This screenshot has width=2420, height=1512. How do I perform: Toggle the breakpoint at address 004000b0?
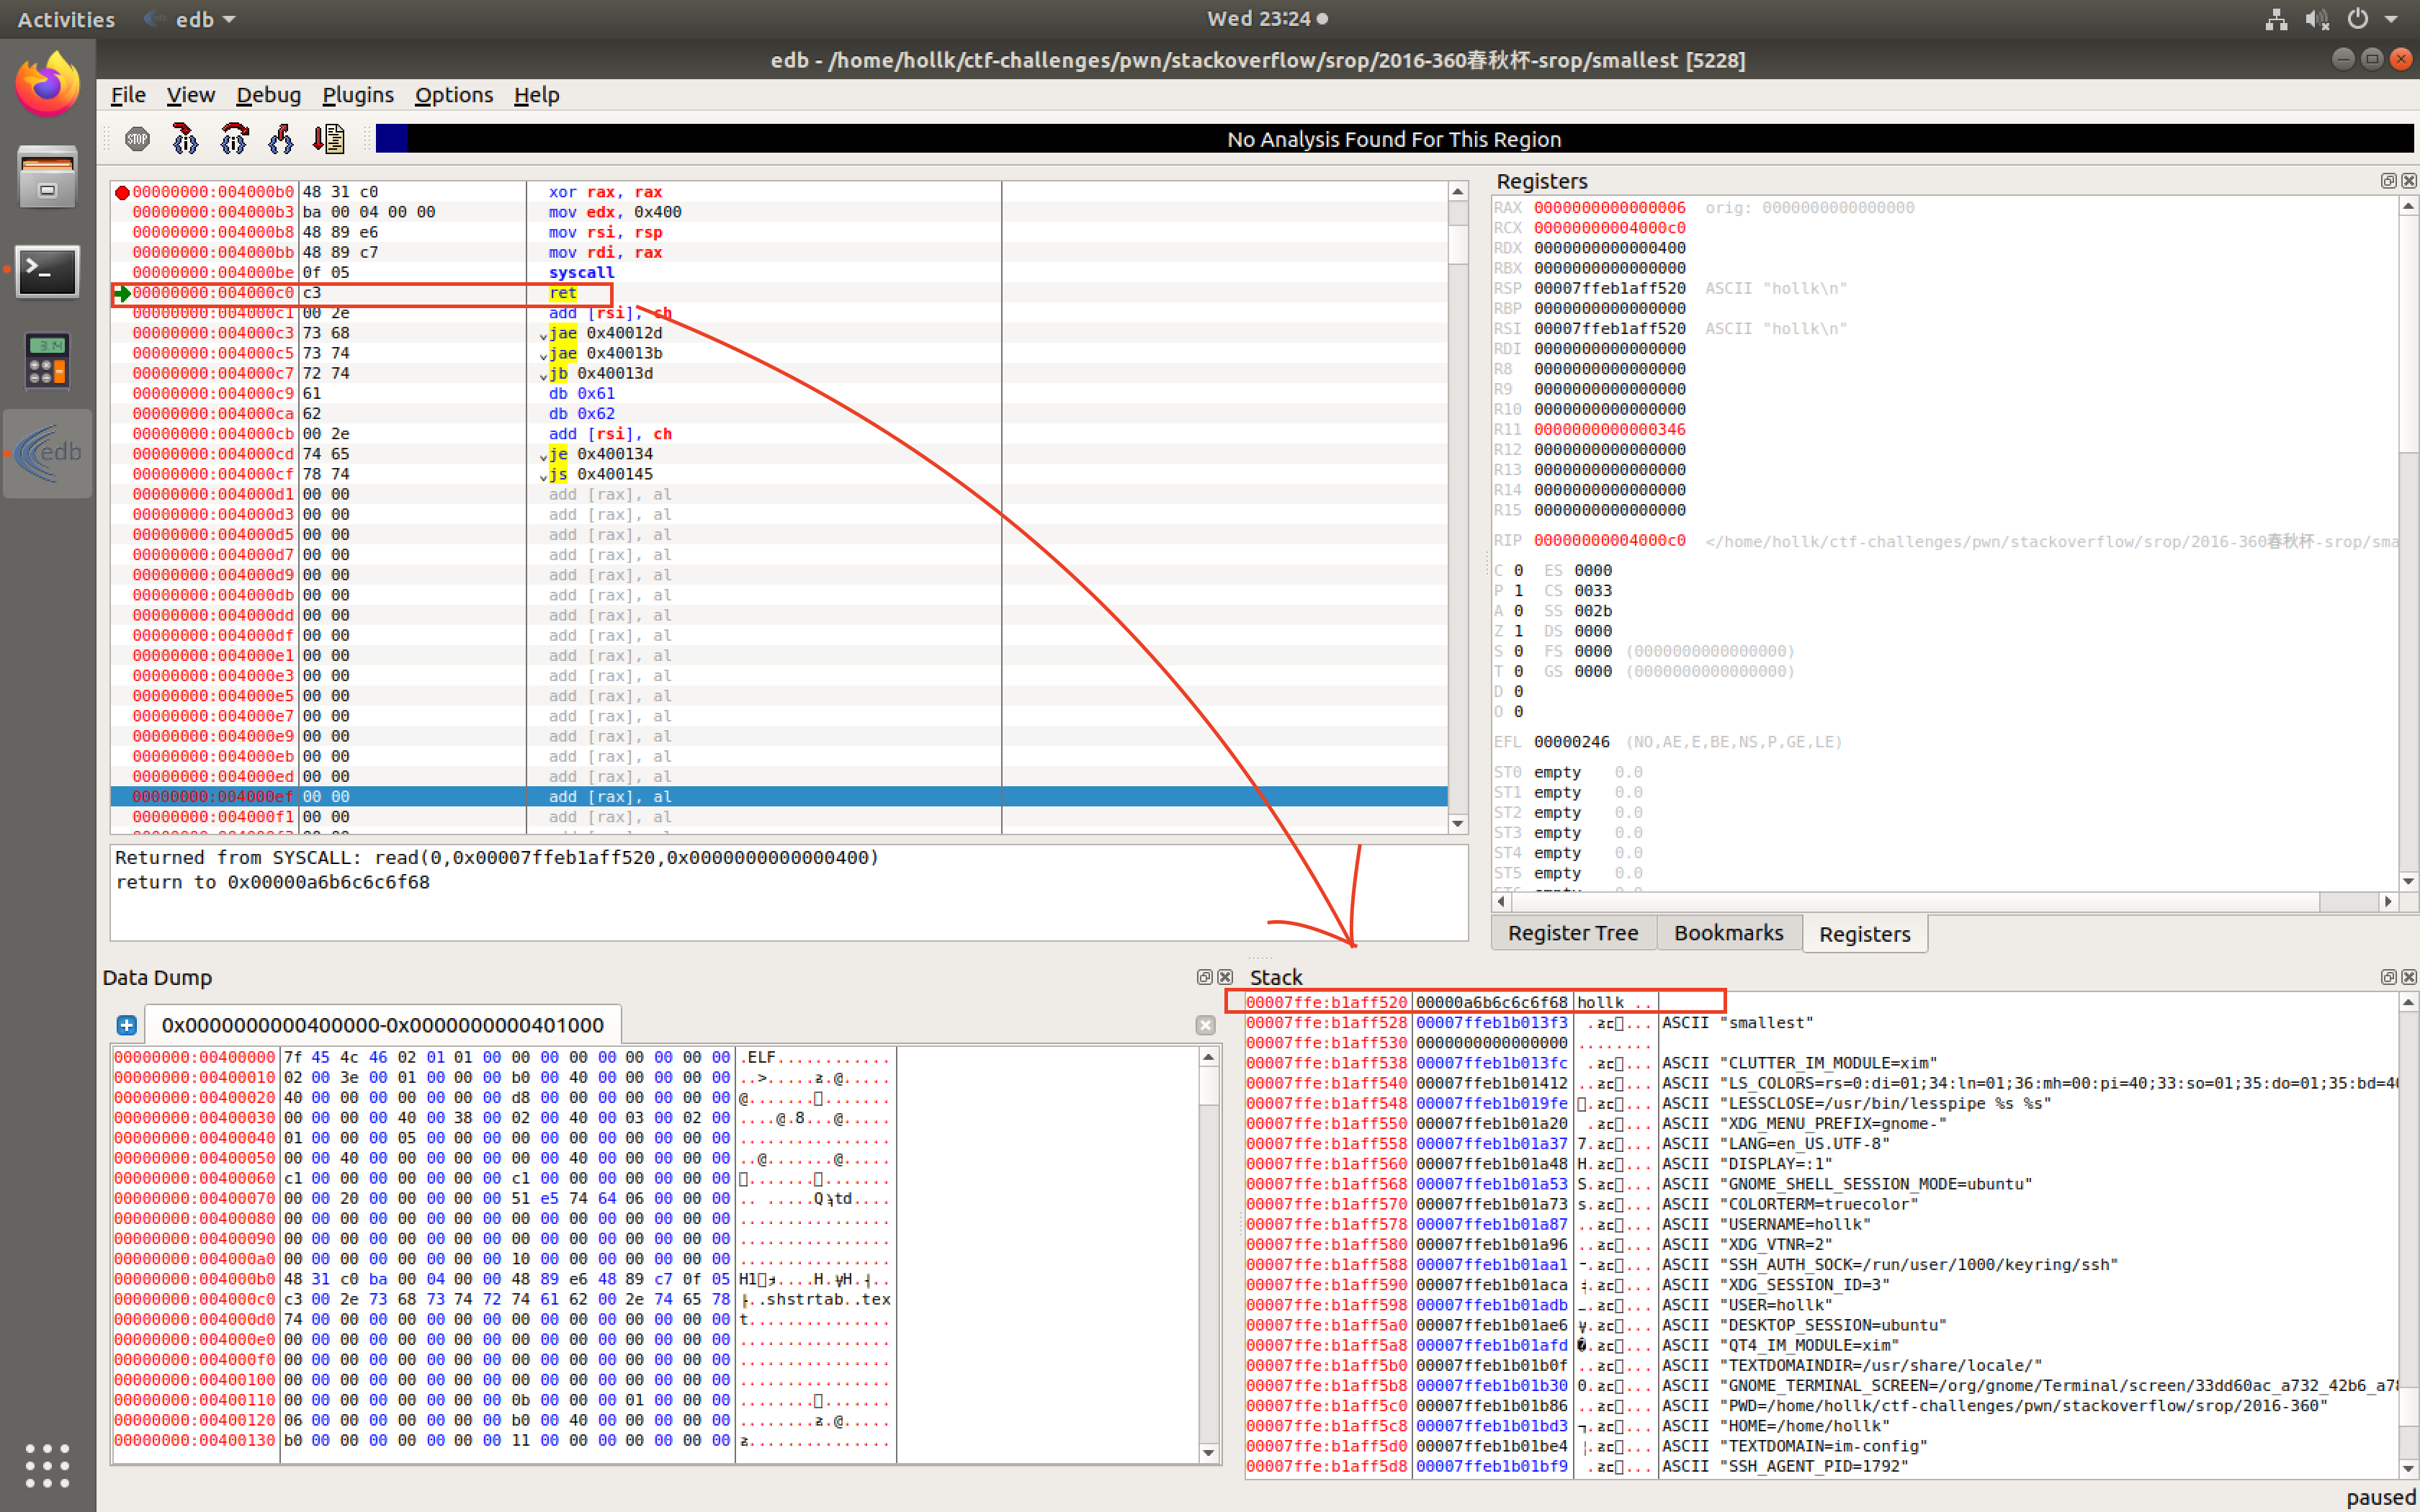(x=122, y=192)
